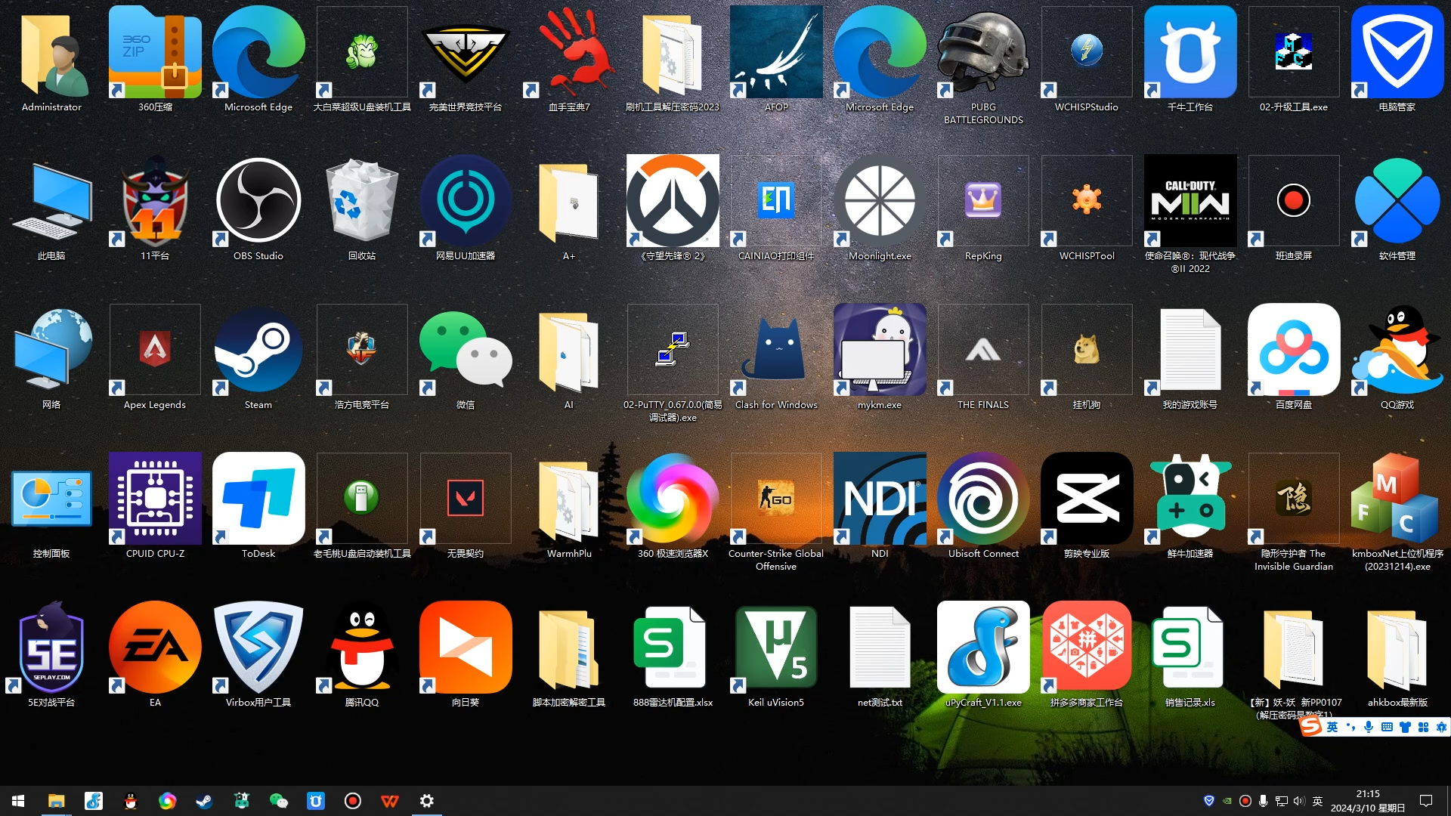Toggle Sogou input 英 language mode
Image resolution: width=1451 pixels, height=816 pixels.
pyautogui.click(x=1332, y=727)
